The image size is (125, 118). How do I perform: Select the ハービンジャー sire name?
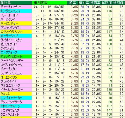[9, 23]
